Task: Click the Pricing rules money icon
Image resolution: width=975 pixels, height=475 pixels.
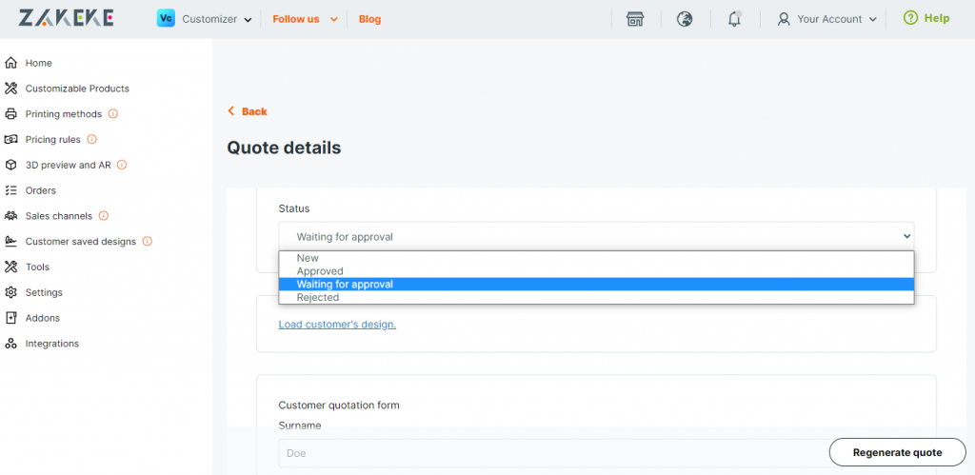Action: point(10,139)
